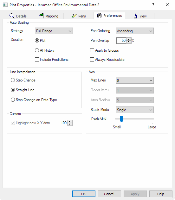Increase Pen Overlap with up arrow
Viewport: 175px width, 200px height.
[129, 39]
